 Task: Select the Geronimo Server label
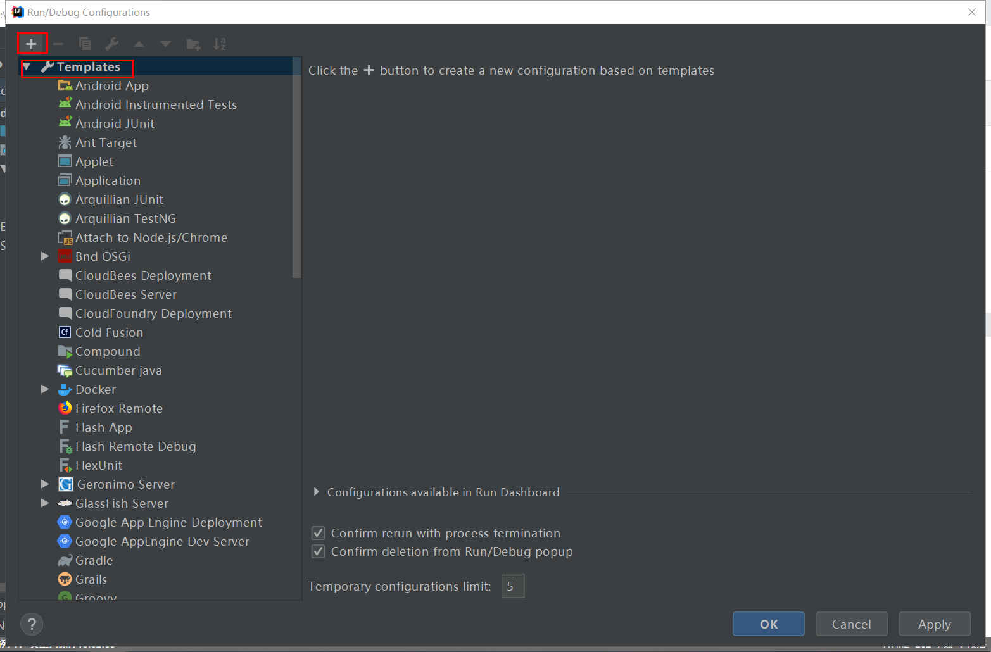(126, 484)
